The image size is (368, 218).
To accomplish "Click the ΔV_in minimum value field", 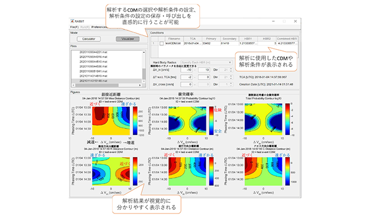I will [x=186, y=70].
